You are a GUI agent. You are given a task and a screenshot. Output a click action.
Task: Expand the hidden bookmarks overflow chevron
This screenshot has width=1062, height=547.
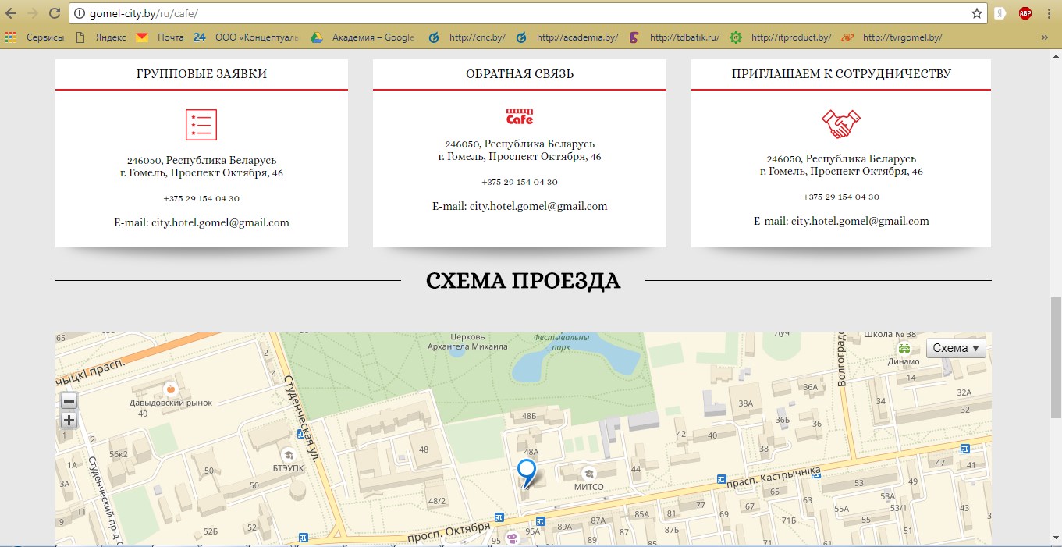pyautogui.click(x=1045, y=37)
